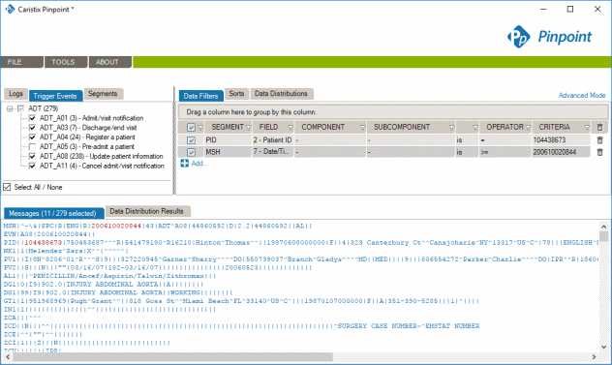
Task: Open filter dropdown beside header checkbox
Action: [x=200, y=128]
